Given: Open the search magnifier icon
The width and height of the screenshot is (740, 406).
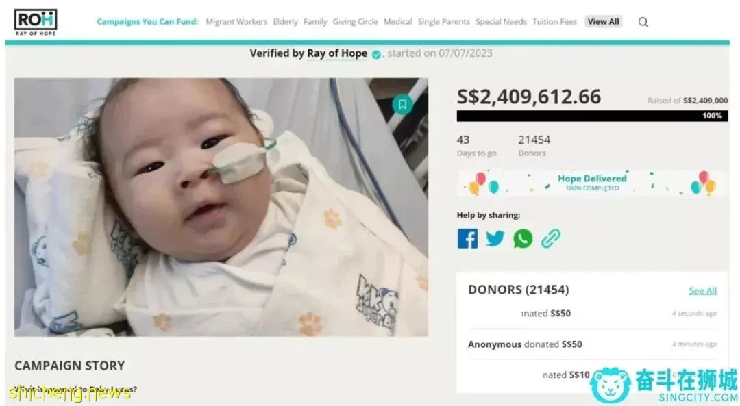Looking at the screenshot, I should coord(643,22).
